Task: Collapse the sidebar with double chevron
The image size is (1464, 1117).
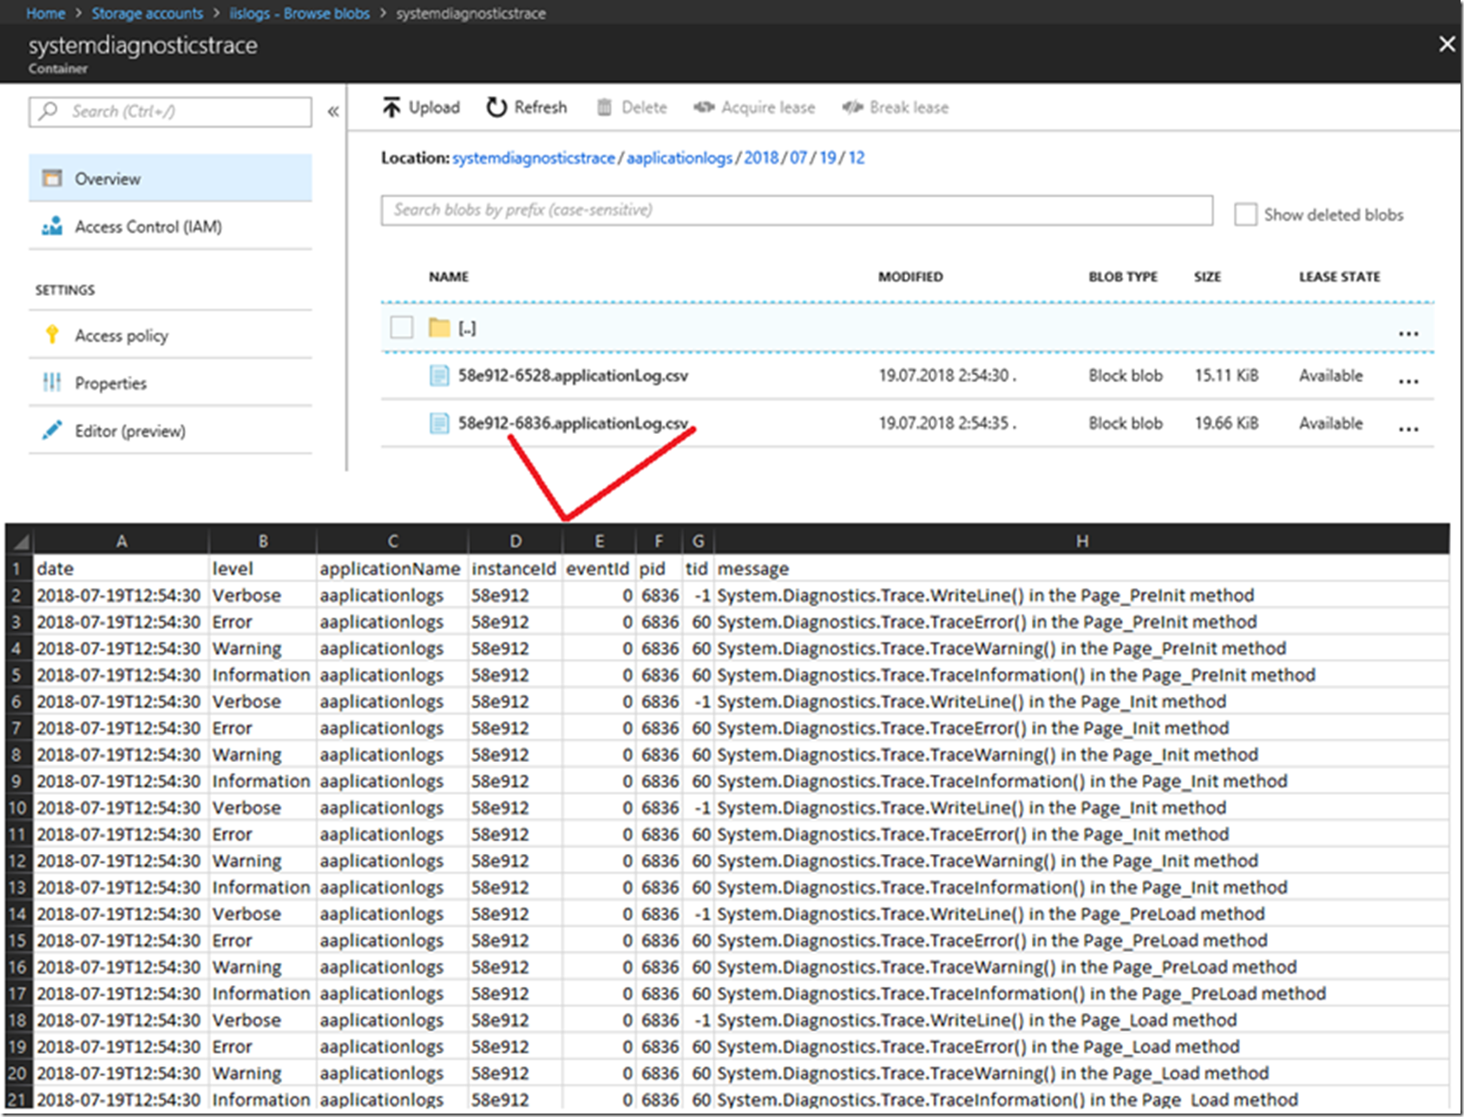Action: tap(333, 111)
